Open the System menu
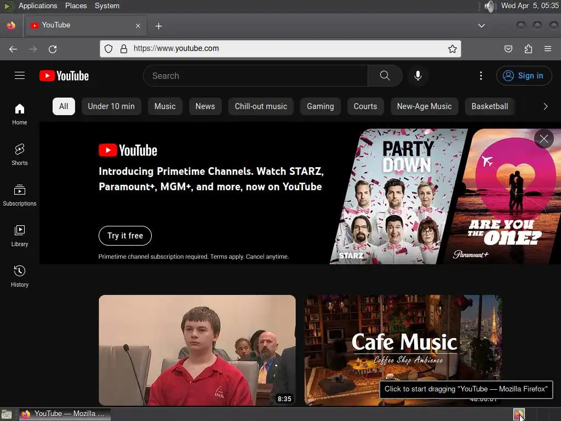The height and width of the screenshot is (421, 561). point(107,5)
